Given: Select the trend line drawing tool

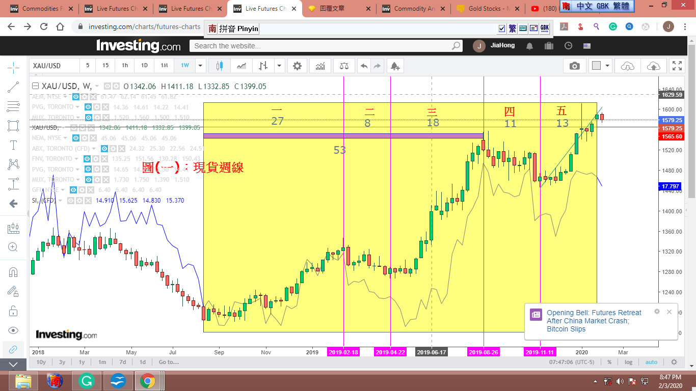Looking at the screenshot, I should pyautogui.click(x=14, y=87).
